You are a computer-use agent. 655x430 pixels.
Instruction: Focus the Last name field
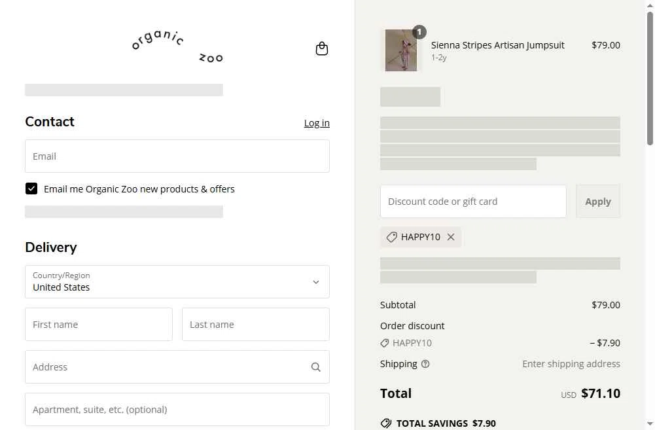coord(256,324)
